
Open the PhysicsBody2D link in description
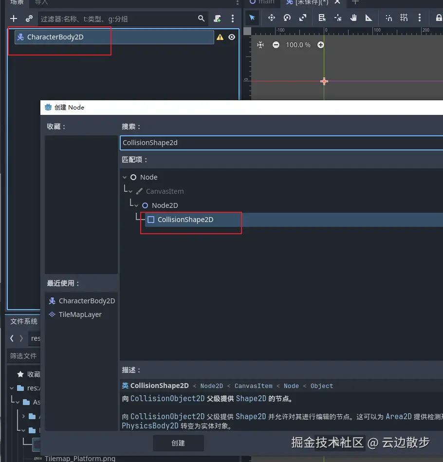(150, 426)
